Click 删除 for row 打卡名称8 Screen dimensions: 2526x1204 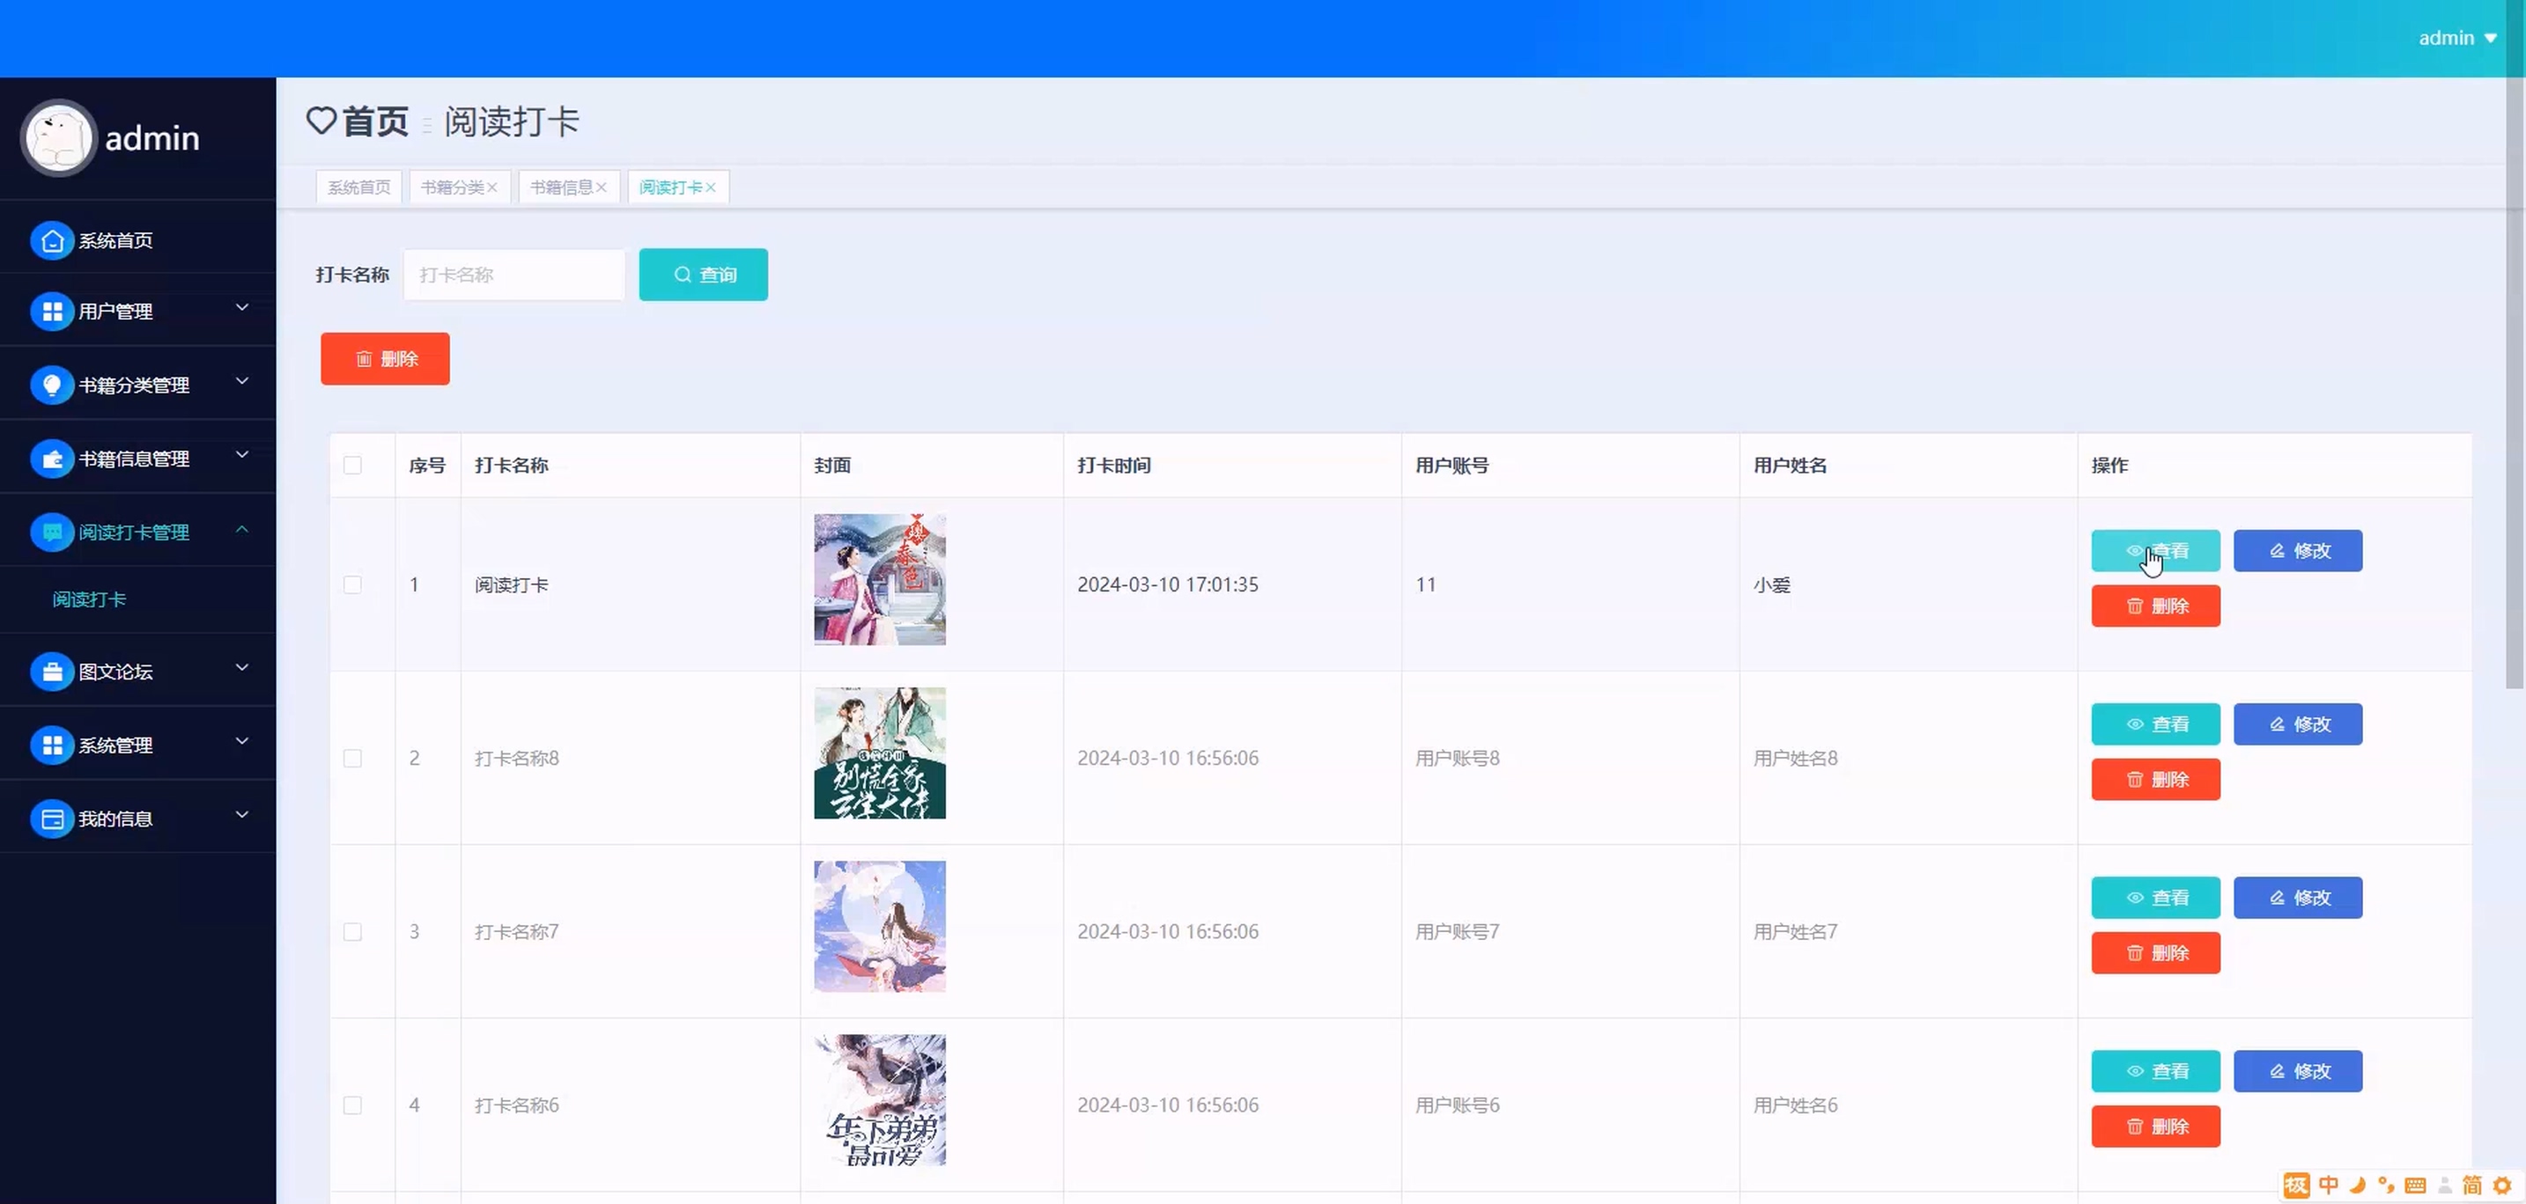click(x=2155, y=780)
